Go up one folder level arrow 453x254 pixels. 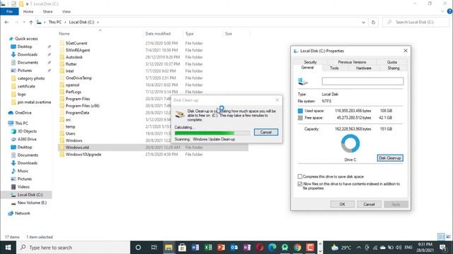click(x=31, y=22)
